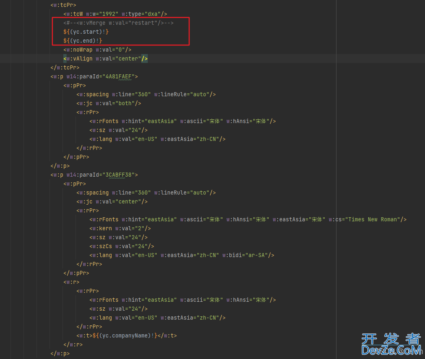Viewport: 425px width, 359px height.
Task: Place cursor on ${(yc.end)!} line
Action: click(83, 41)
